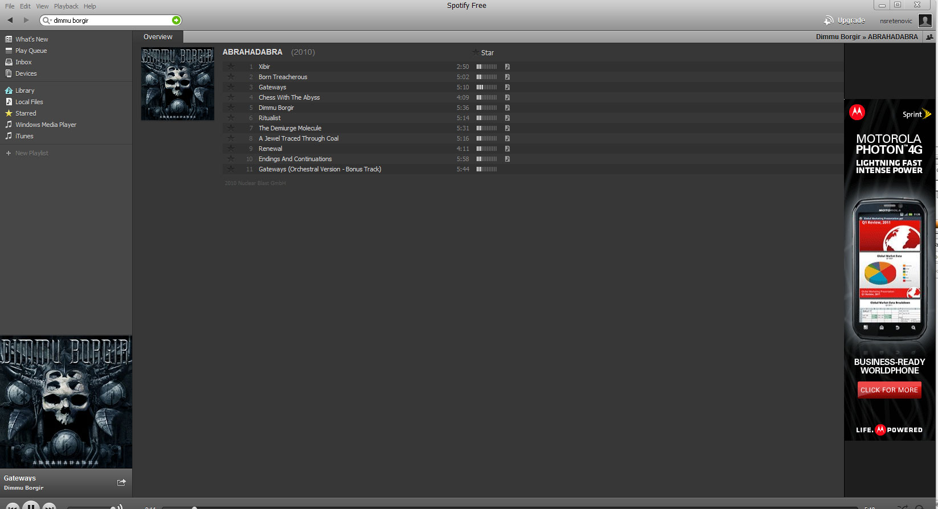Toggle star on Born Treacherous
Screen dimensions: 938x509
point(231,76)
